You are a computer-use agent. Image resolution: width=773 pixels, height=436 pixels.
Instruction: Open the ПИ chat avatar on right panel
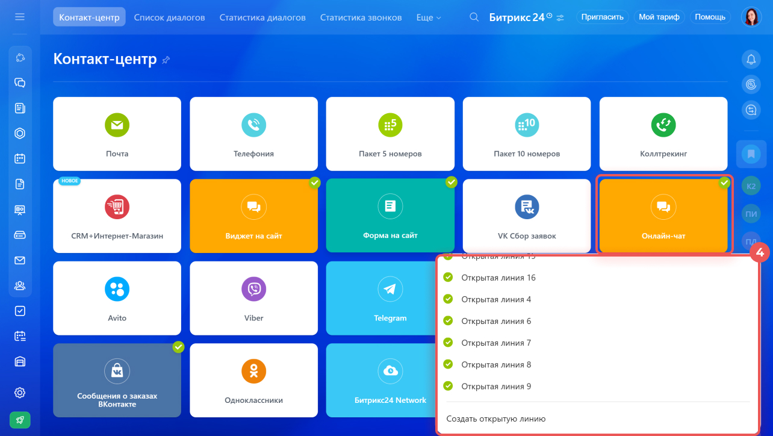(x=751, y=214)
